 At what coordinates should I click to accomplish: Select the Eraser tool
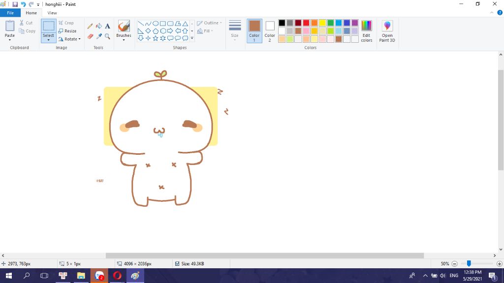[90, 36]
